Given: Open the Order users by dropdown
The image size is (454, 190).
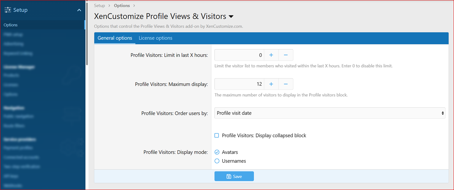Looking at the screenshot, I should pyautogui.click(x=330, y=113).
